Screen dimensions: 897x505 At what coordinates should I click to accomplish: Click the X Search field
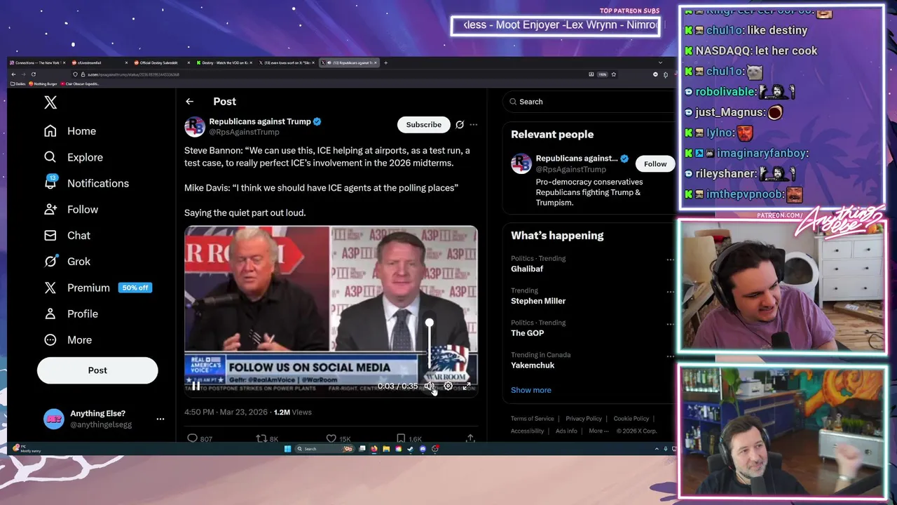click(592, 102)
